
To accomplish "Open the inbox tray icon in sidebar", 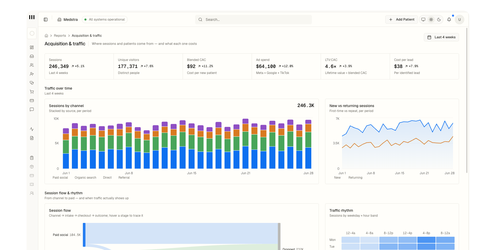I will coord(32,56).
